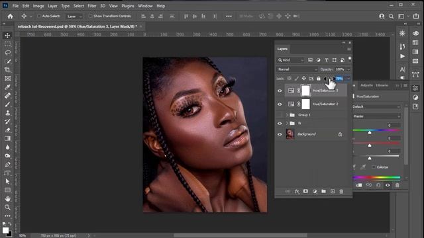The width and height of the screenshot is (424, 238).
Task: Add layer style using fx icon
Action: 297,191
